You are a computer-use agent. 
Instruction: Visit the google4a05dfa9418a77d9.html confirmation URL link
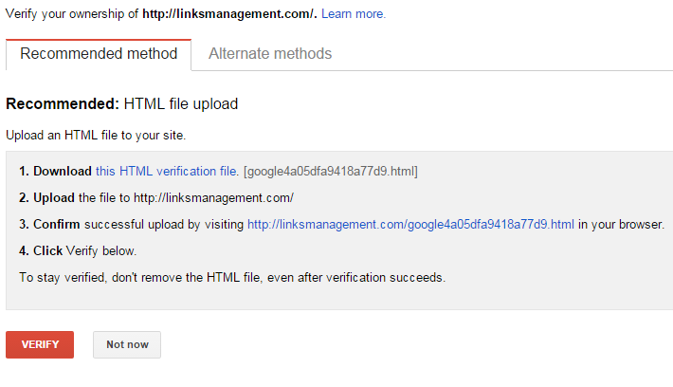pos(410,225)
